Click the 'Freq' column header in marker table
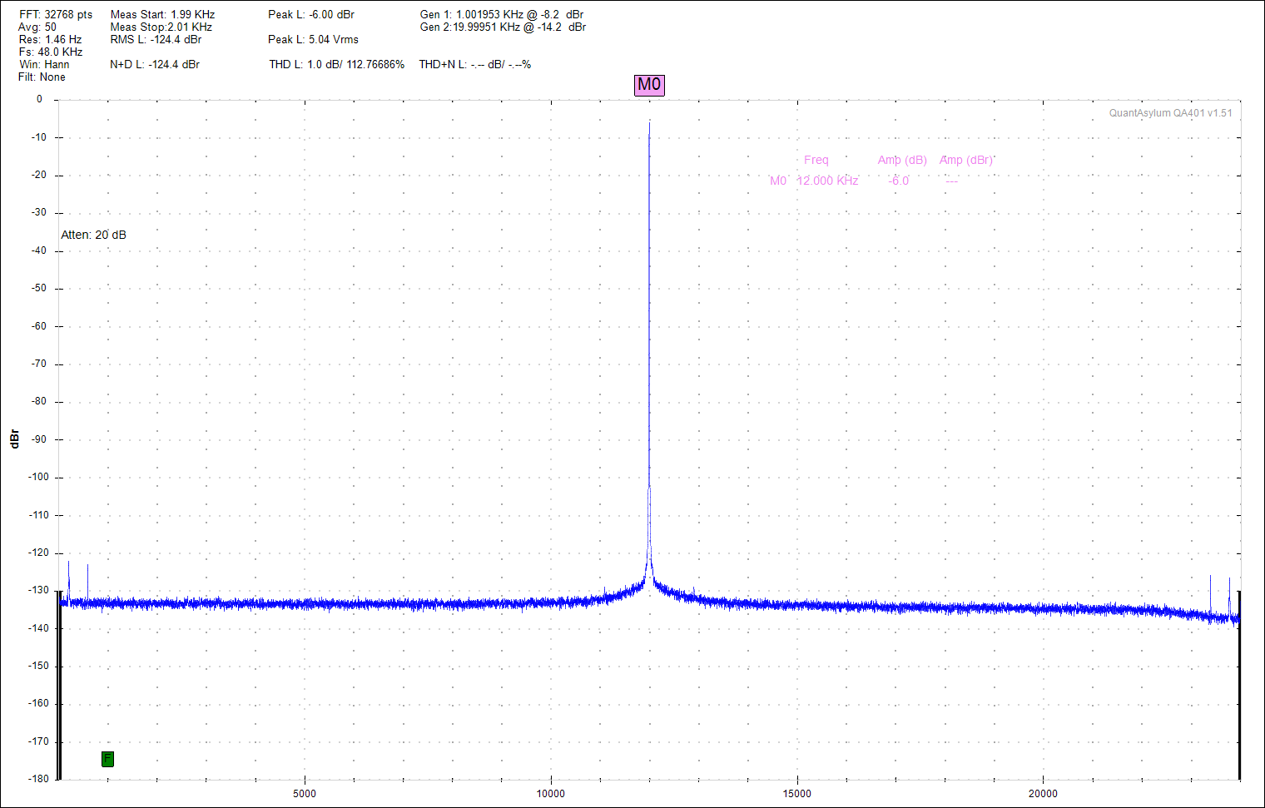Screen dimensions: 1265x808 [x=816, y=160]
